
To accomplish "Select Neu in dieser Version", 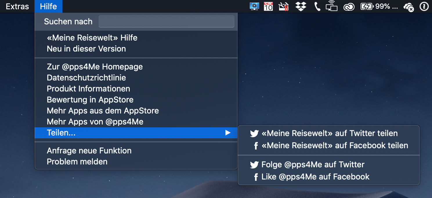I will click(x=136, y=49).
